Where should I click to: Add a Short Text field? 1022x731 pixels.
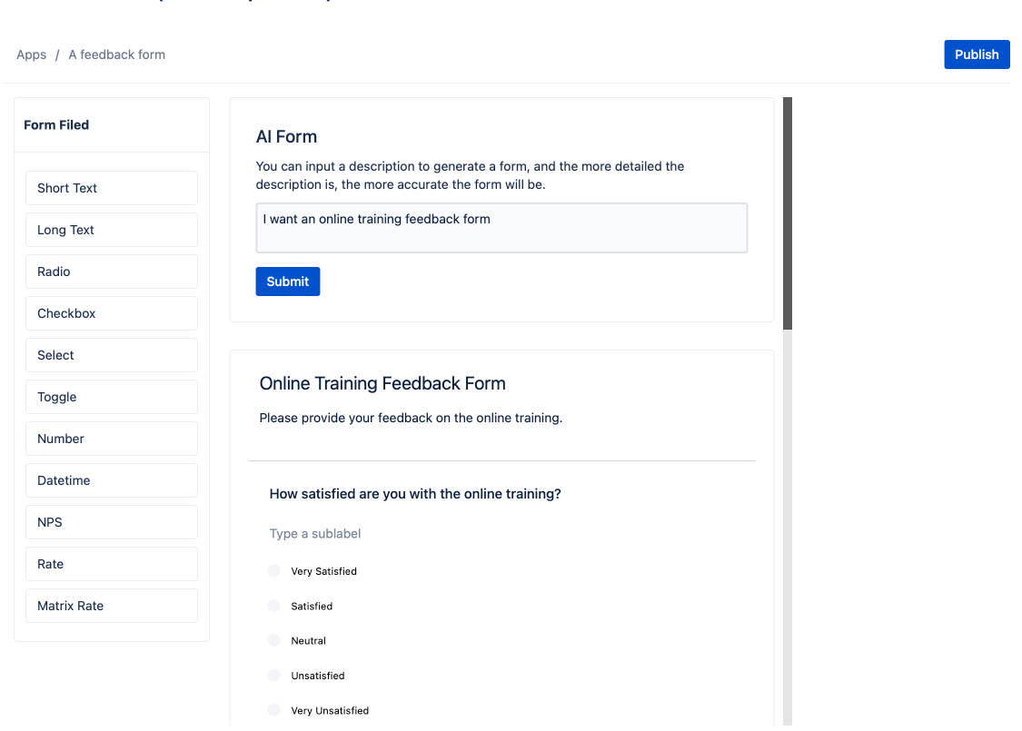(111, 188)
